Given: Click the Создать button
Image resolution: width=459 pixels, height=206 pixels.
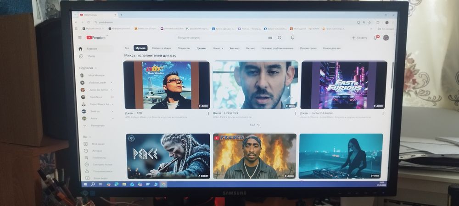Looking at the screenshot, I should pos(360,38).
